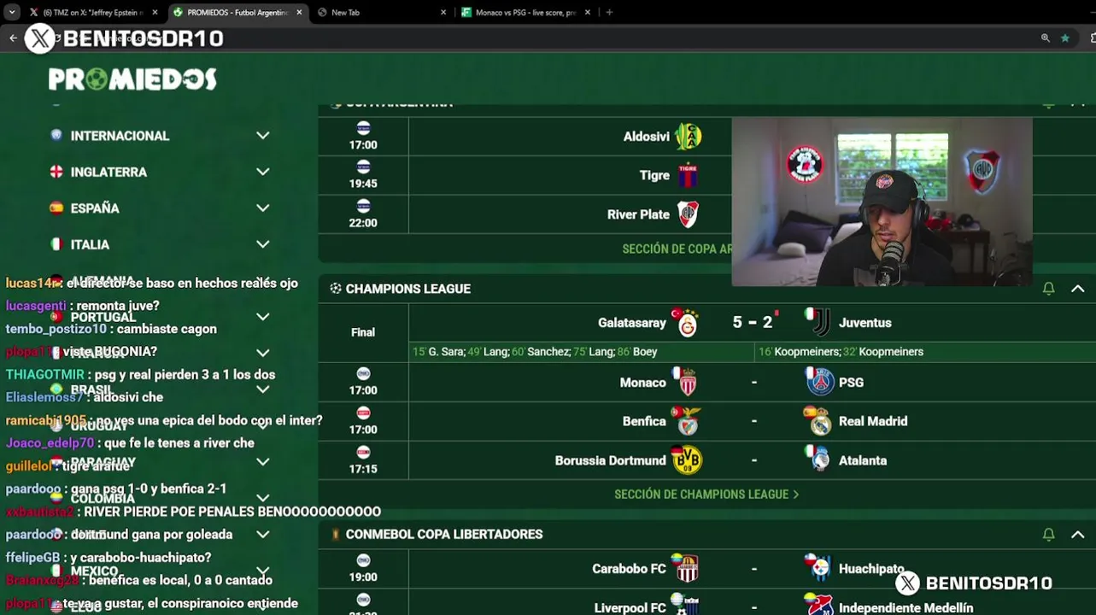
Task: Click the bookmark star icon
Action: click(x=1065, y=38)
